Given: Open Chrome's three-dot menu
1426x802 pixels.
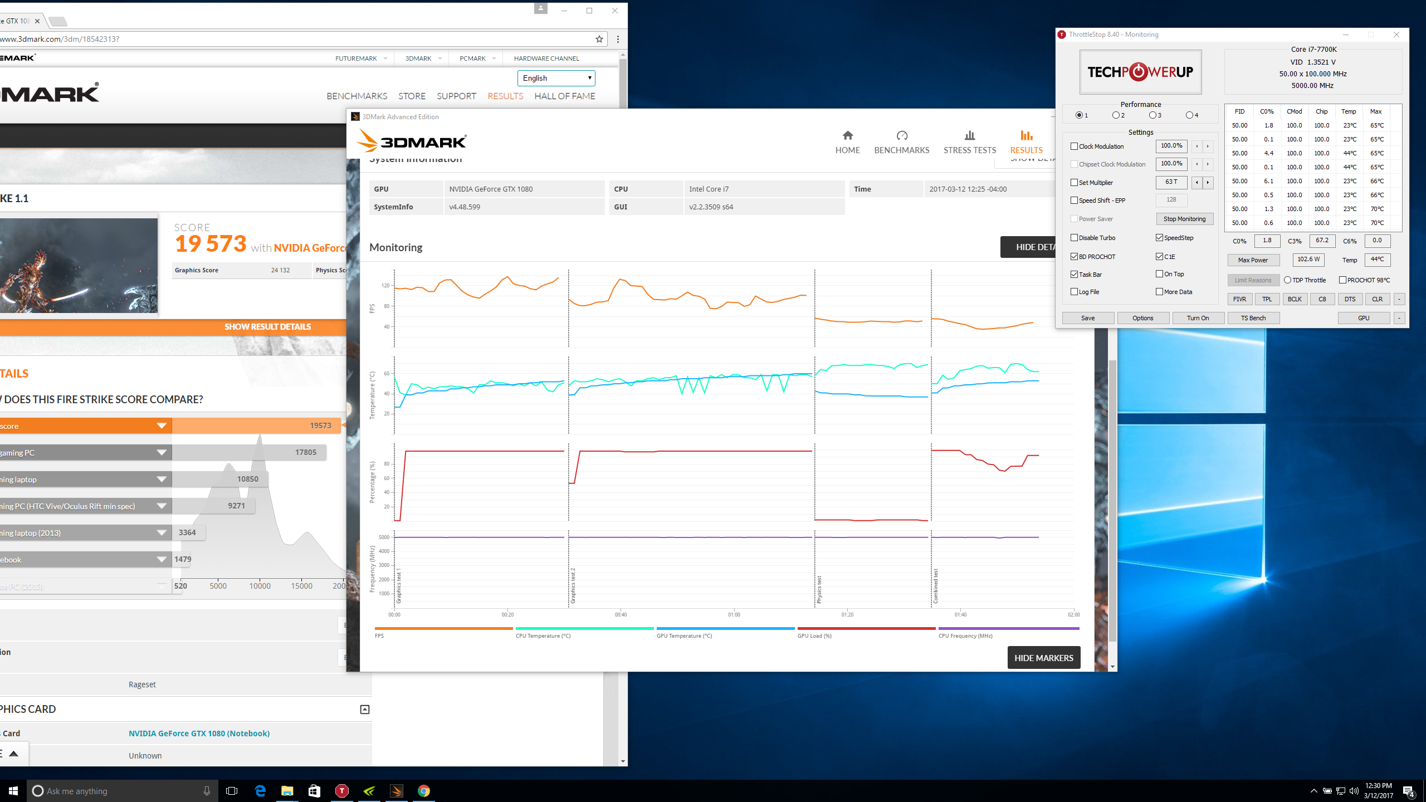Looking at the screenshot, I should pos(618,39).
